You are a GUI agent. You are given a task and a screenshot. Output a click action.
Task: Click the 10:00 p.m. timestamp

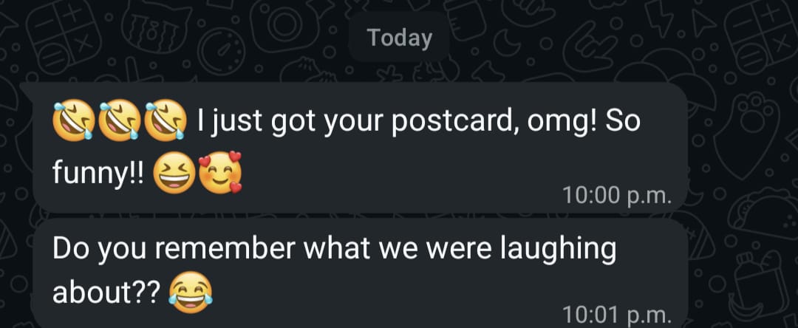(x=617, y=196)
